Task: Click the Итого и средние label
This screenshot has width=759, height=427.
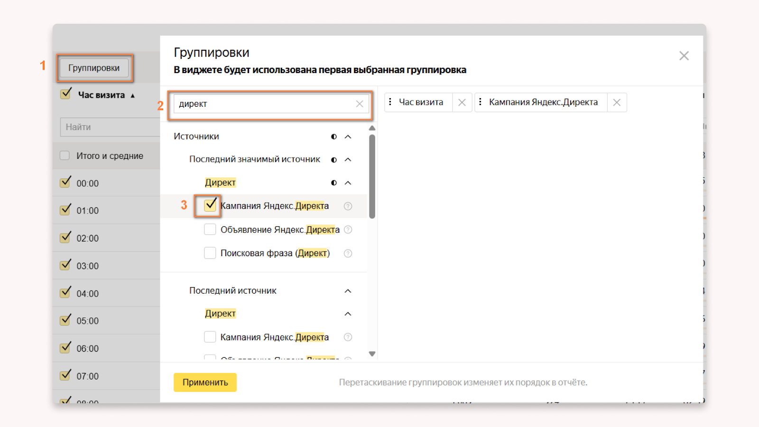Action: click(x=110, y=156)
